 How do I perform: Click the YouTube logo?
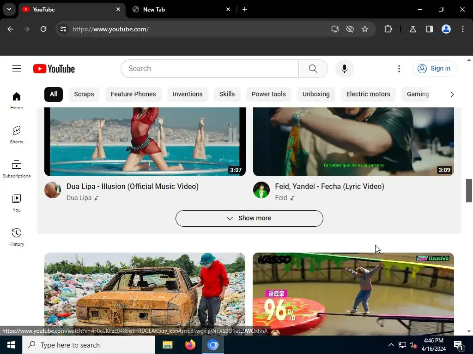pyautogui.click(x=54, y=69)
